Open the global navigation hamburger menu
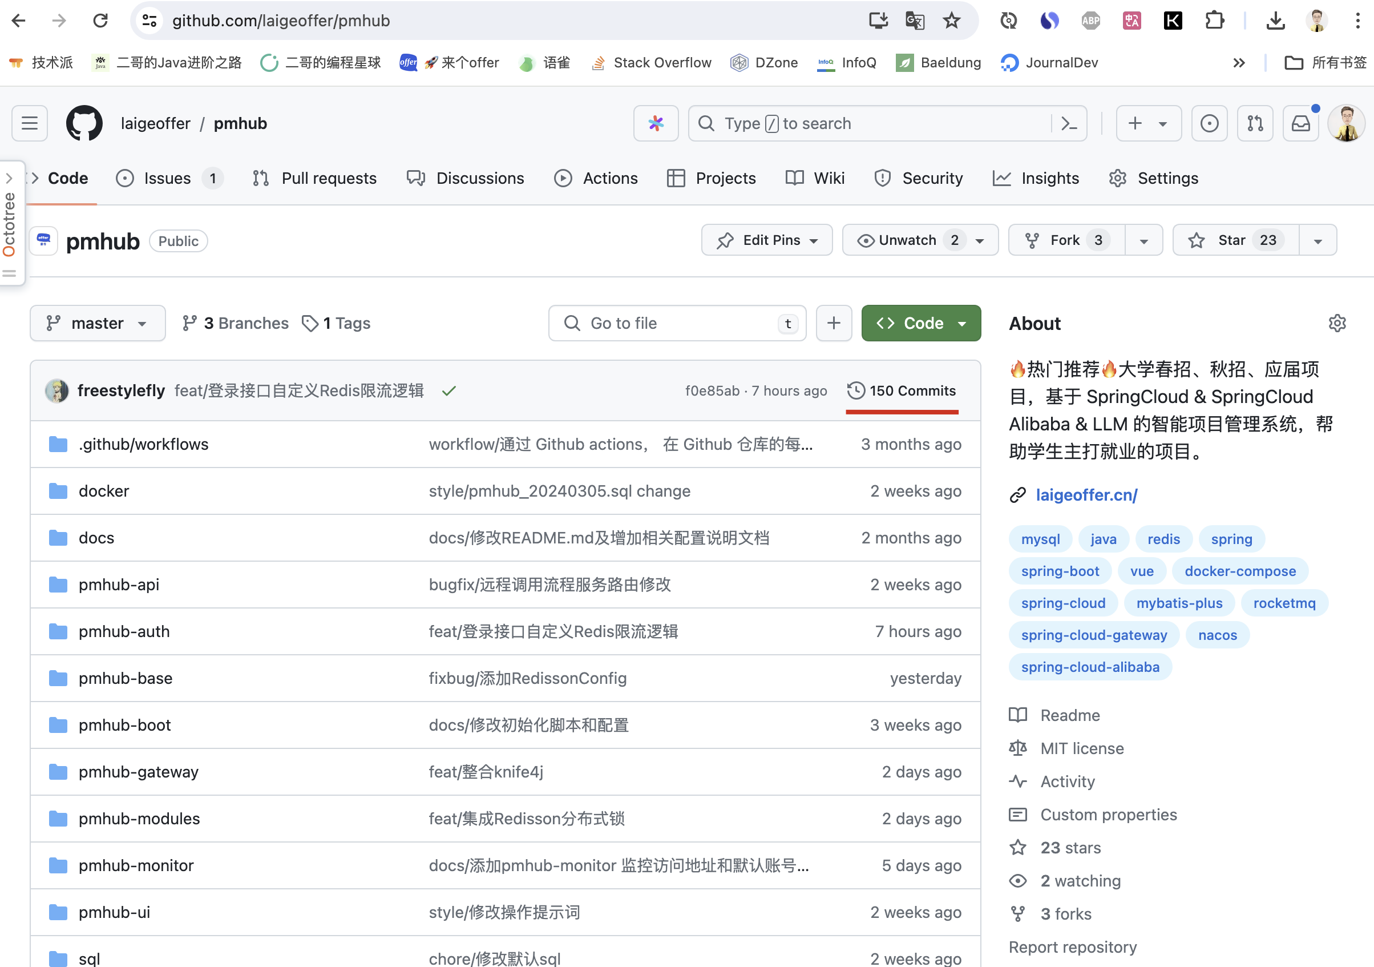This screenshot has width=1374, height=967. (x=29, y=123)
